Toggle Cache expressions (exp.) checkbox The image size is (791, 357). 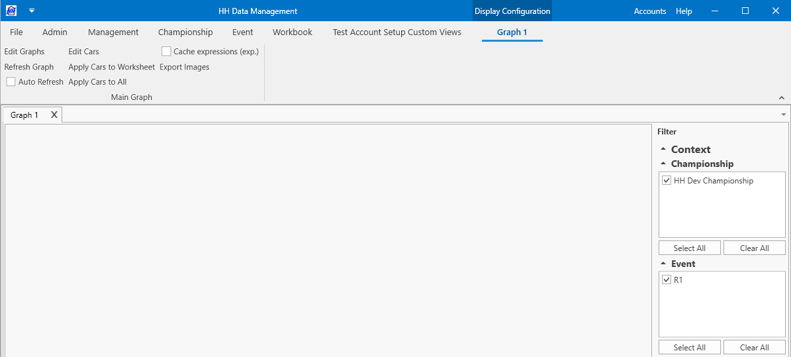click(166, 52)
